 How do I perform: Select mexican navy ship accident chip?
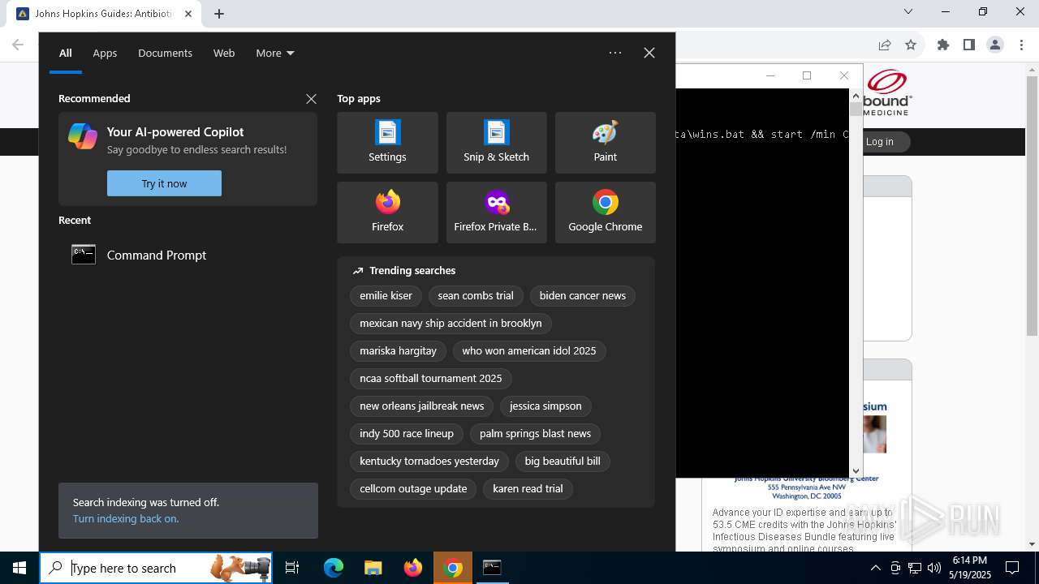coord(451,324)
